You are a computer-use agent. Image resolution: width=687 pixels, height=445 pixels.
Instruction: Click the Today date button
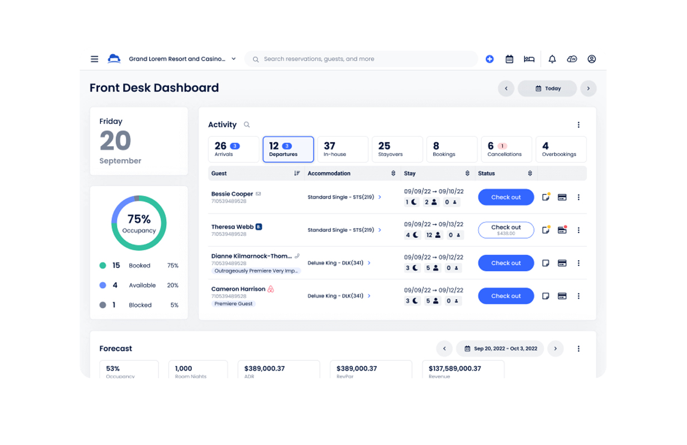pos(547,88)
